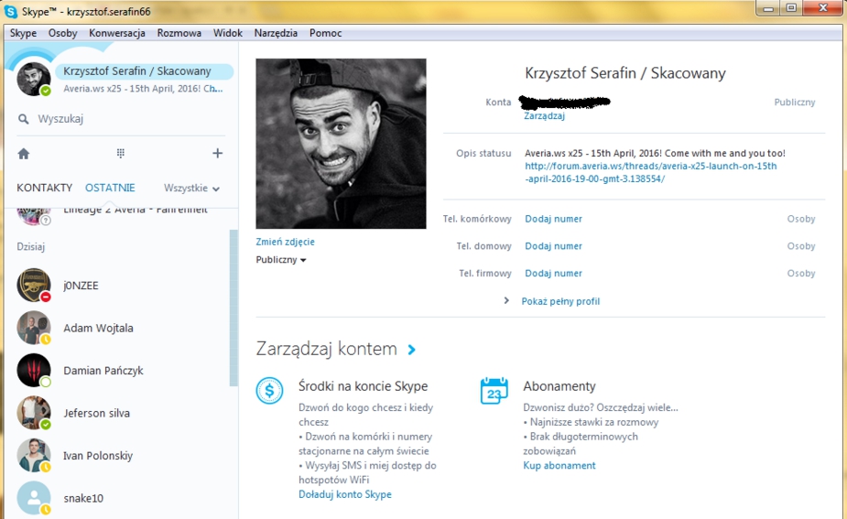The width and height of the screenshot is (847, 519).
Task: Open the dial pad icon
Action: pyautogui.click(x=120, y=154)
